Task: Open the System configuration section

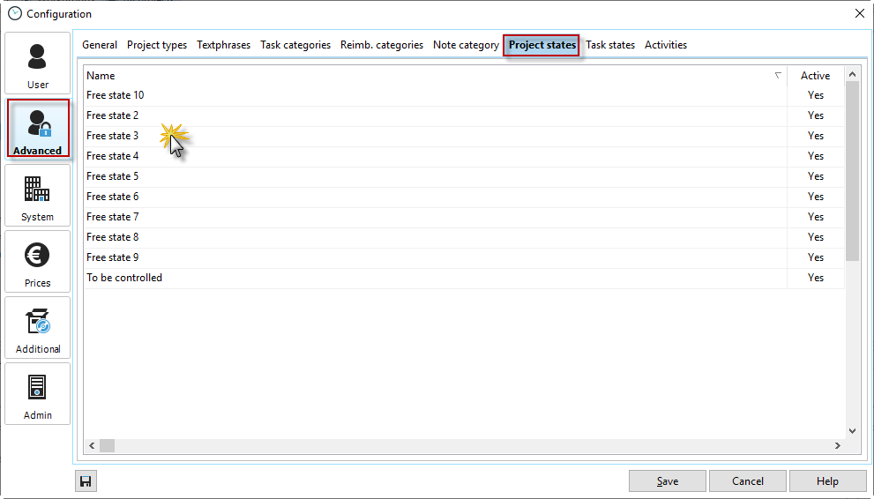Action: (x=38, y=196)
